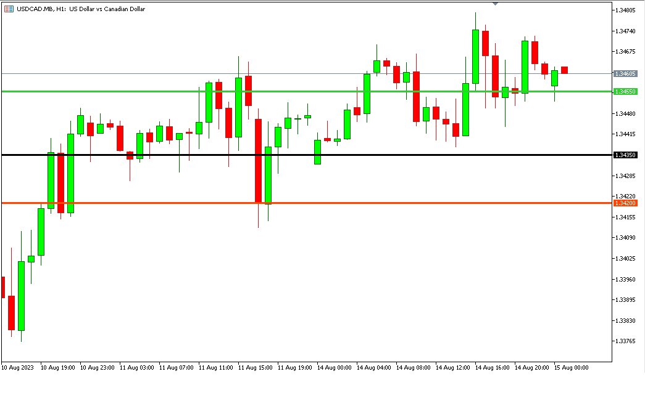Click the 14 Aug 12:00 time label
The width and height of the screenshot is (645, 414).
(x=452, y=368)
